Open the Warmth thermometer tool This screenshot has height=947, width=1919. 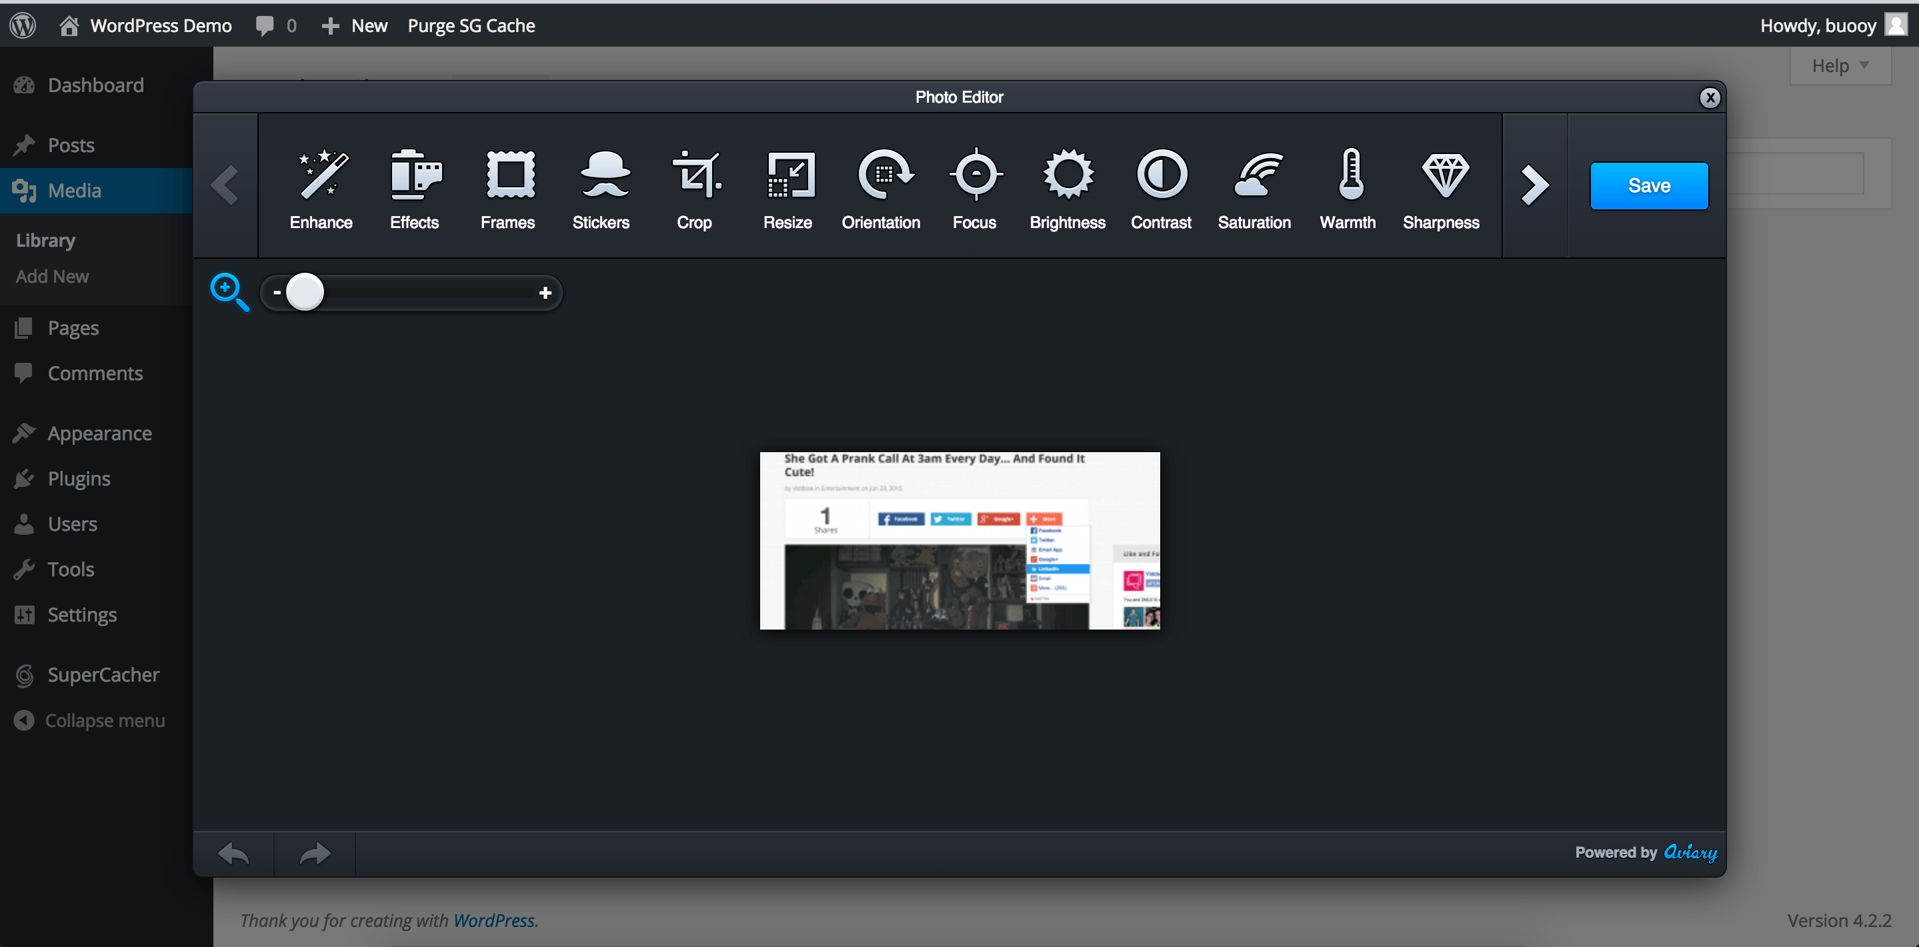(x=1348, y=189)
